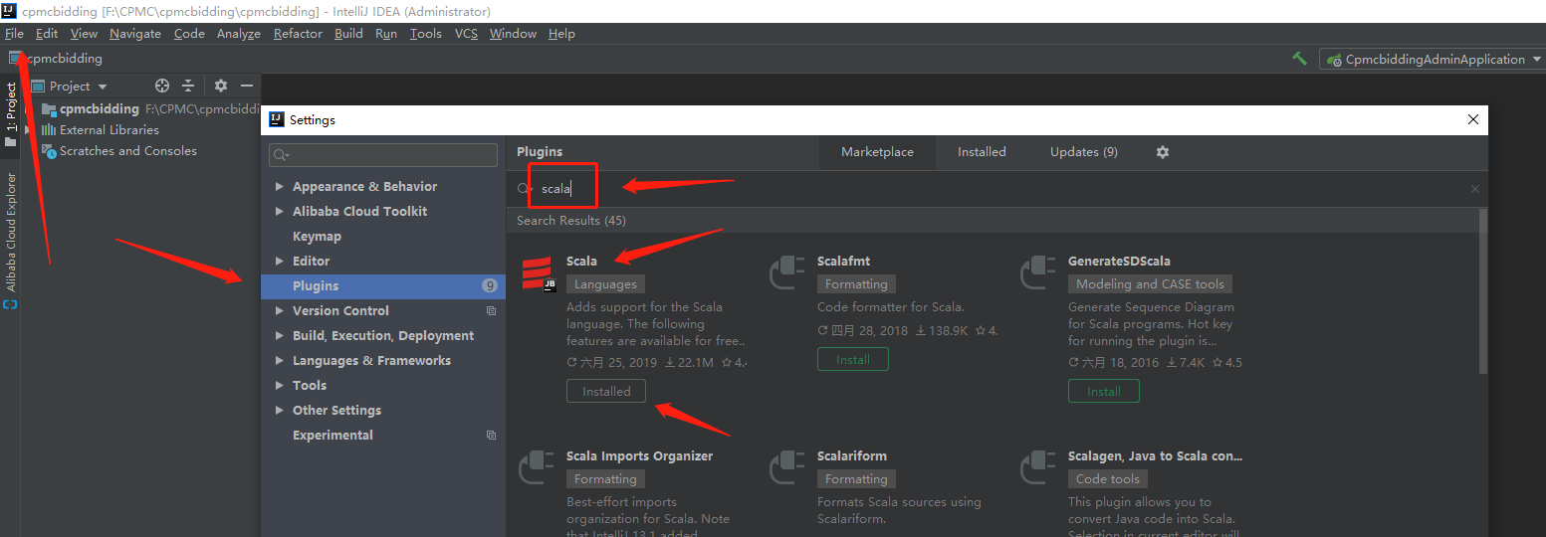Hide the Project panel with minimize icon
Image resolution: width=1546 pixels, height=537 pixels.
(247, 87)
